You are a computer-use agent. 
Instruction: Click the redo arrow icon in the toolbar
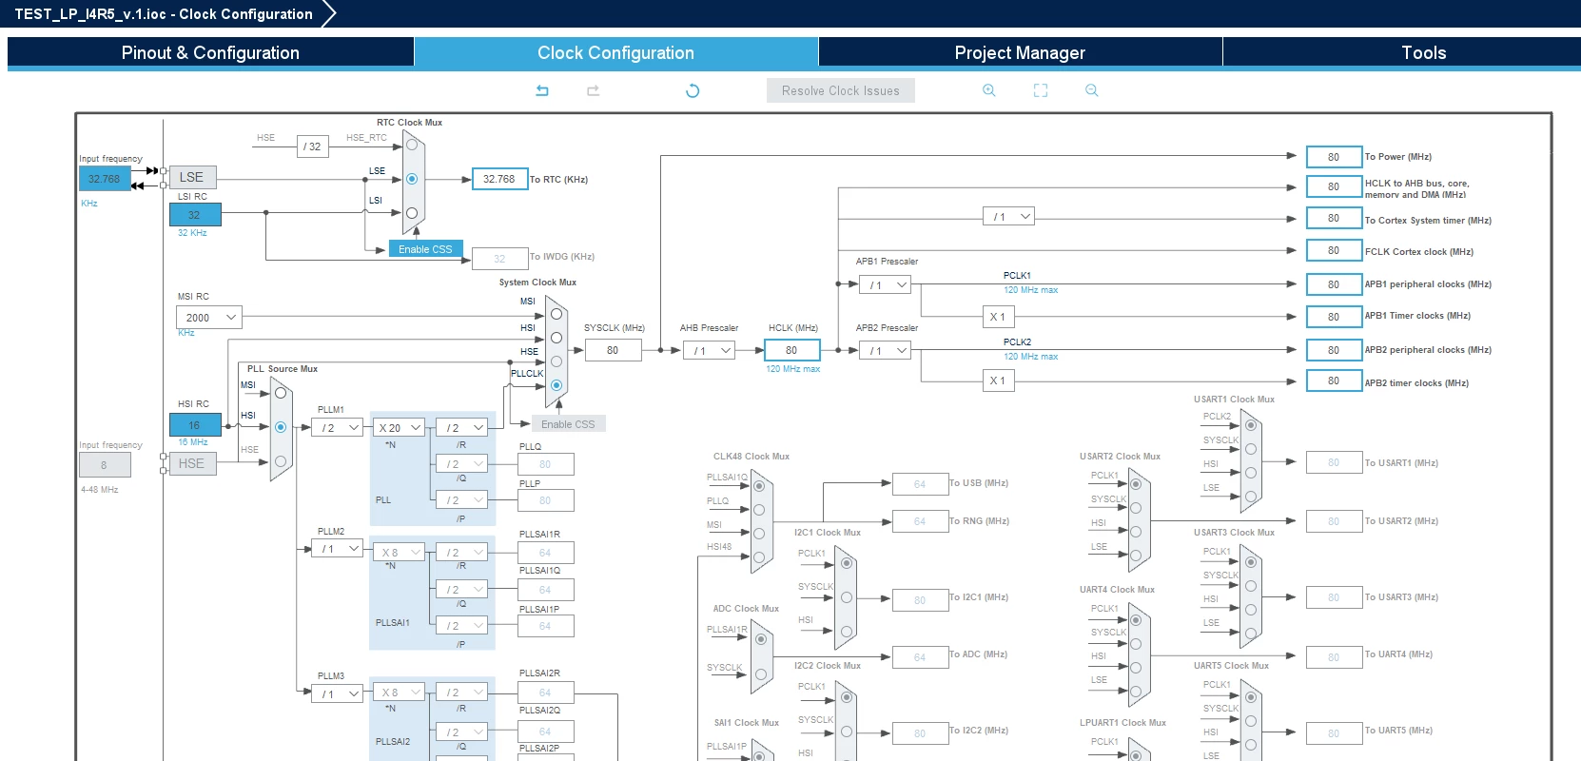coord(594,90)
